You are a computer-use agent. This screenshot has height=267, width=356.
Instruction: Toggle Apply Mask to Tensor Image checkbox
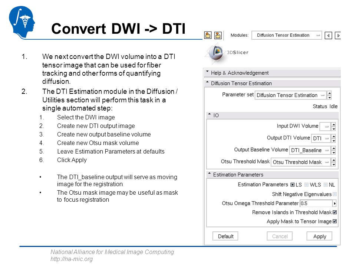tap(334, 222)
